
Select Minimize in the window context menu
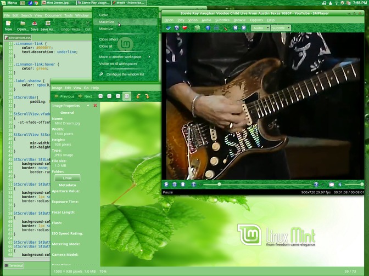125,28
